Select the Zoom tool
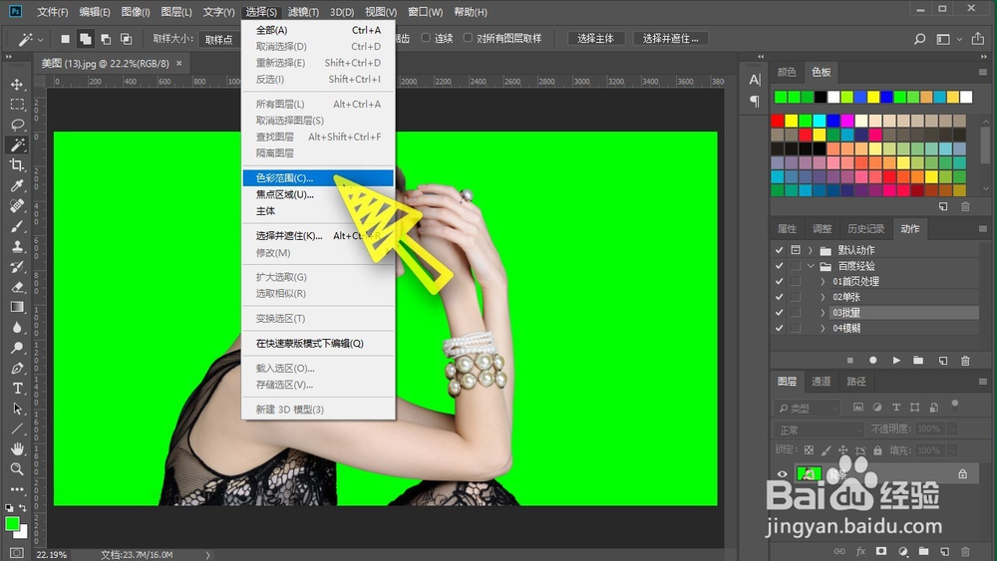Viewport: 997px width, 561px height. pyautogui.click(x=17, y=469)
